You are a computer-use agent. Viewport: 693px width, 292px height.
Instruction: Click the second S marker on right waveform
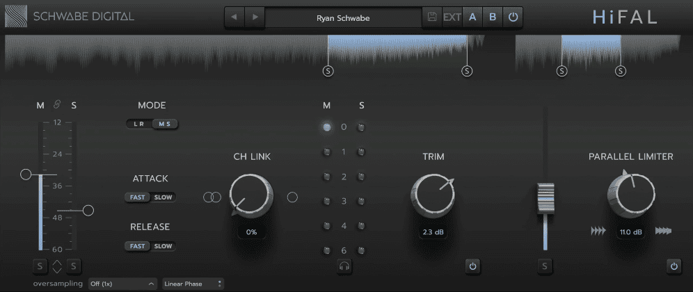click(x=621, y=71)
